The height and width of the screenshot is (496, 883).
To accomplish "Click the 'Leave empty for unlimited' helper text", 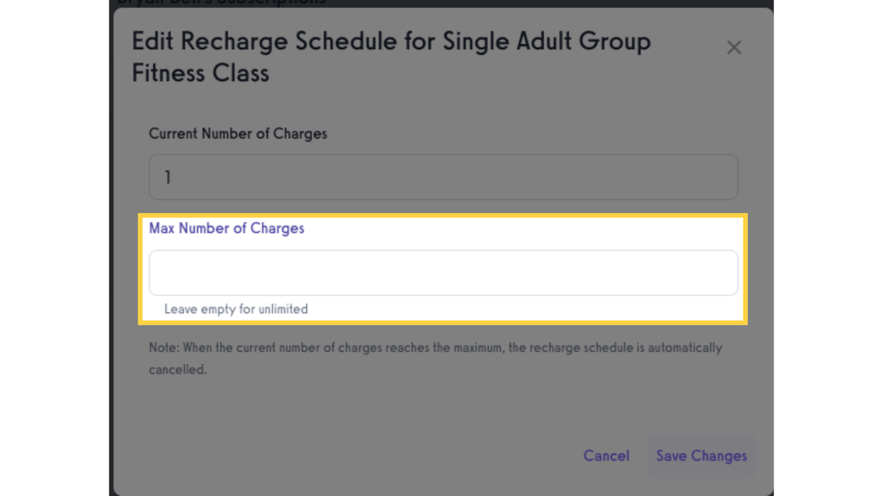I will [237, 309].
